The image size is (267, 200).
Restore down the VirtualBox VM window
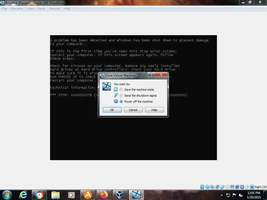coord(250,2)
